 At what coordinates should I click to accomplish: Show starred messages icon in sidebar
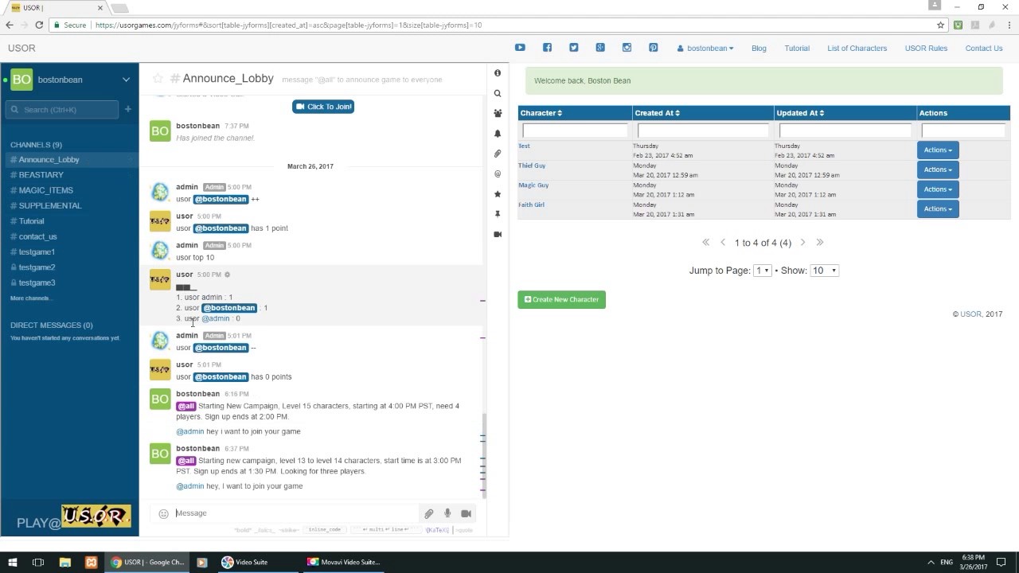(498, 194)
